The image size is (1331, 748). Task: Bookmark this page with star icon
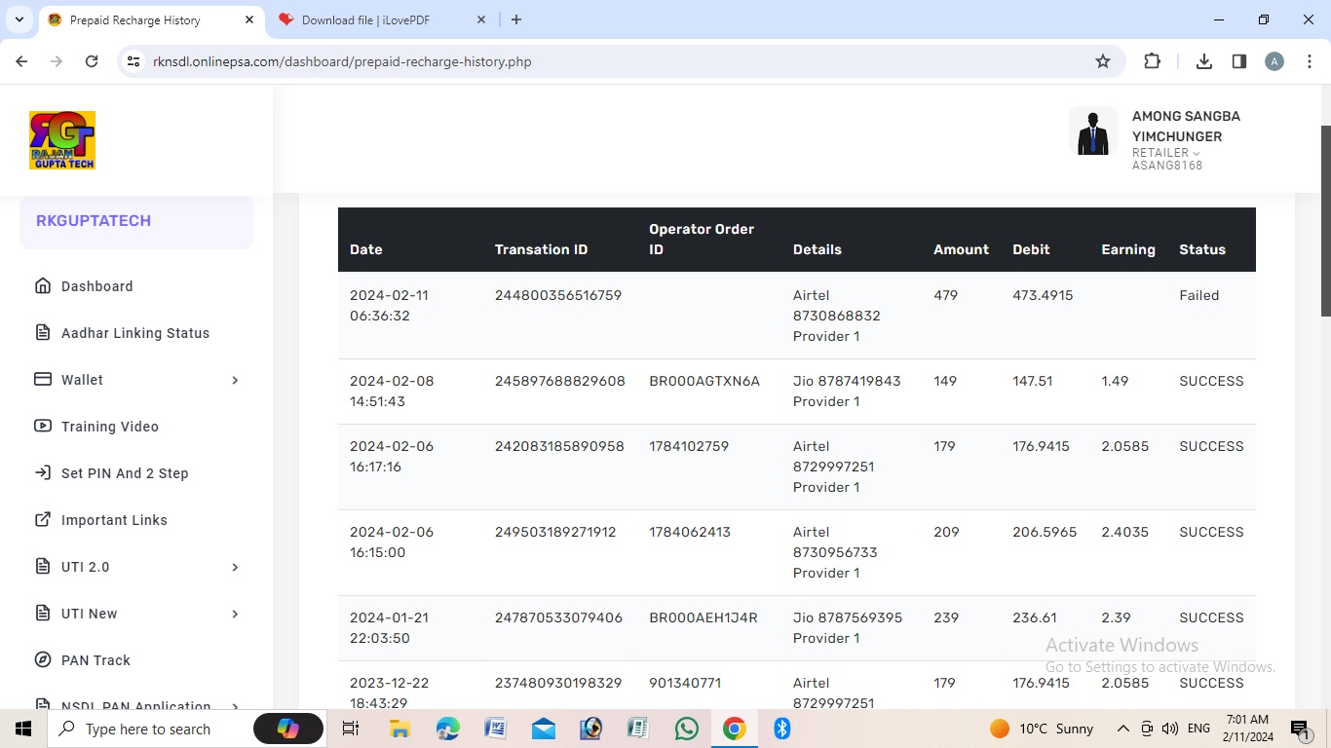1103,61
